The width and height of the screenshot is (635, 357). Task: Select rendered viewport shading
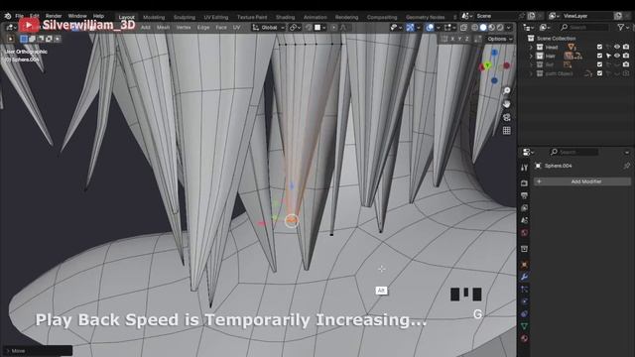(500, 28)
